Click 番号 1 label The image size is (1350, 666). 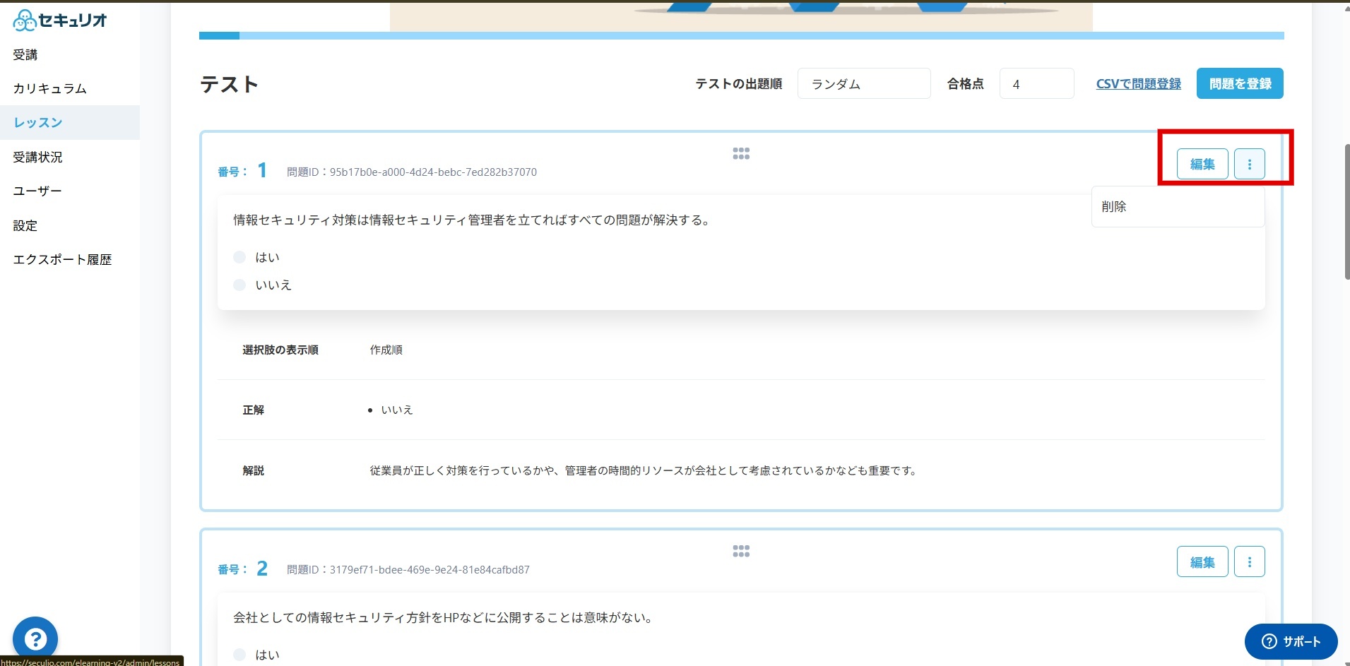tap(242, 170)
